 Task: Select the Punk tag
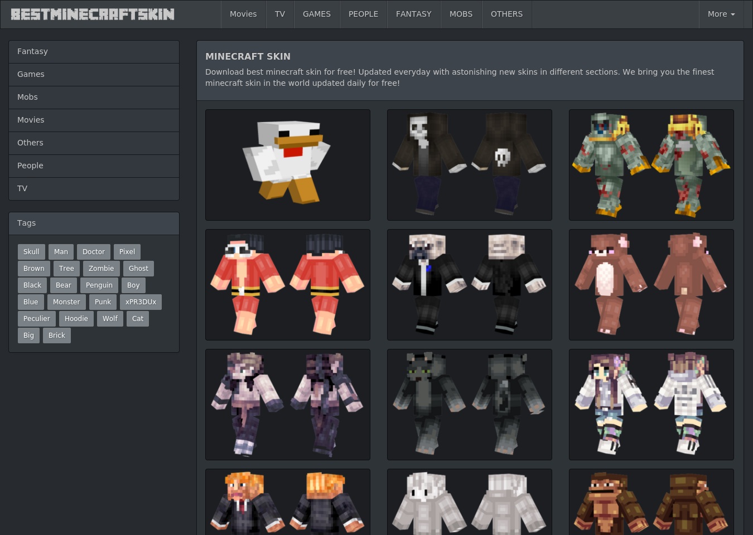[103, 302]
